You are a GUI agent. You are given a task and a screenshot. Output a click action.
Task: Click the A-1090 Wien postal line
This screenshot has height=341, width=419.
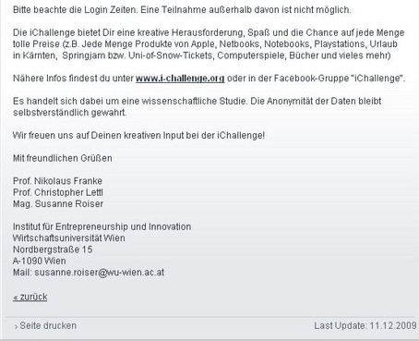coord(40,261)
